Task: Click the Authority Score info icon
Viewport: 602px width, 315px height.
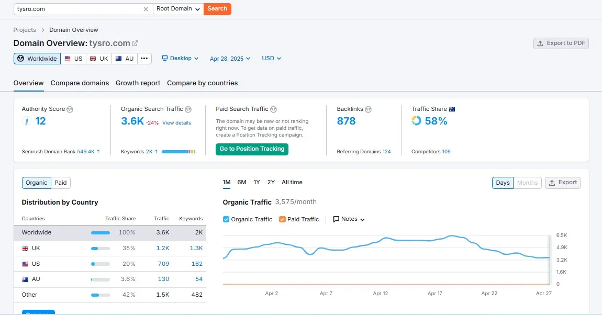Action: coord(70,109)
